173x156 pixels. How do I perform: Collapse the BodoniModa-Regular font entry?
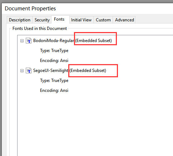pyautogui.click(x=22, y=41)
